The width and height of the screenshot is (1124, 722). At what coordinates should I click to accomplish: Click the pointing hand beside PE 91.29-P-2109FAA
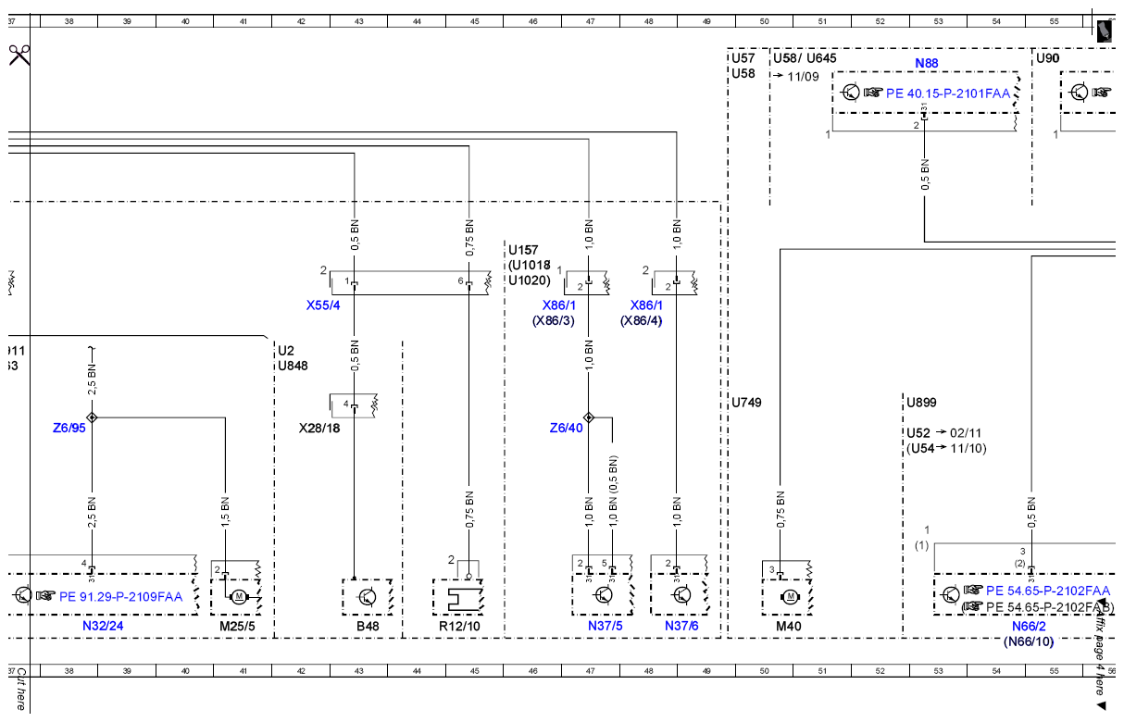pyautogui.click(x=46, y=596)
